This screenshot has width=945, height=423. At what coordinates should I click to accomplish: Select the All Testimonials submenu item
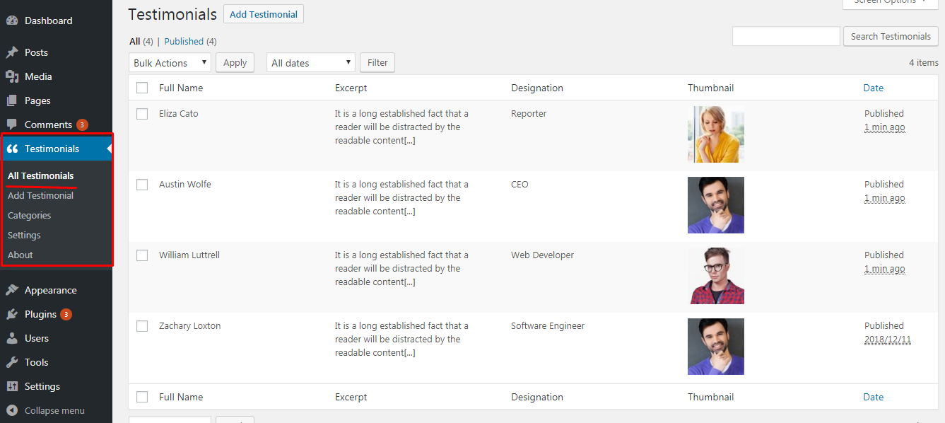(x=40, y=175)
